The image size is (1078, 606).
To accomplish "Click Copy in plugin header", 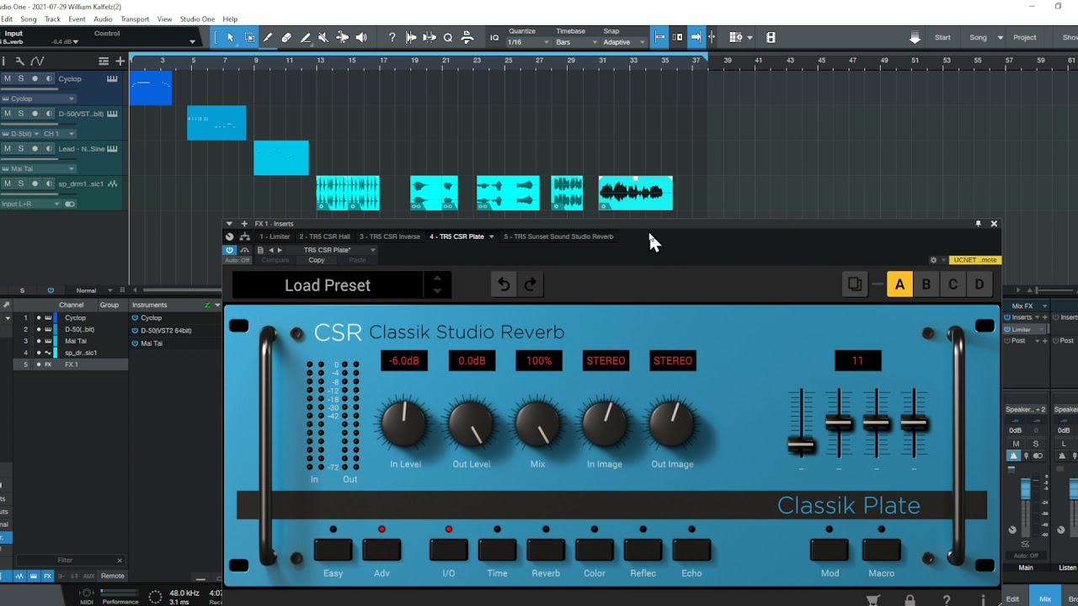I will 317,260.
